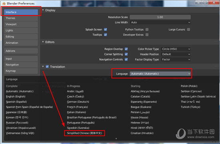Viewport: 220px width, 144px height.
Task: Toggle the Splash Screen checkbox
Action: (106, 30)
